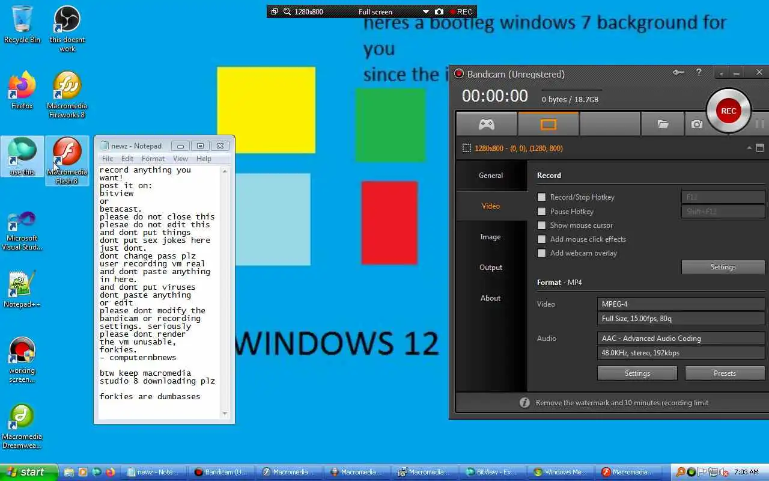769x481 pixels.
Task: Open the Format menu in Notepad
Action: 153,159
